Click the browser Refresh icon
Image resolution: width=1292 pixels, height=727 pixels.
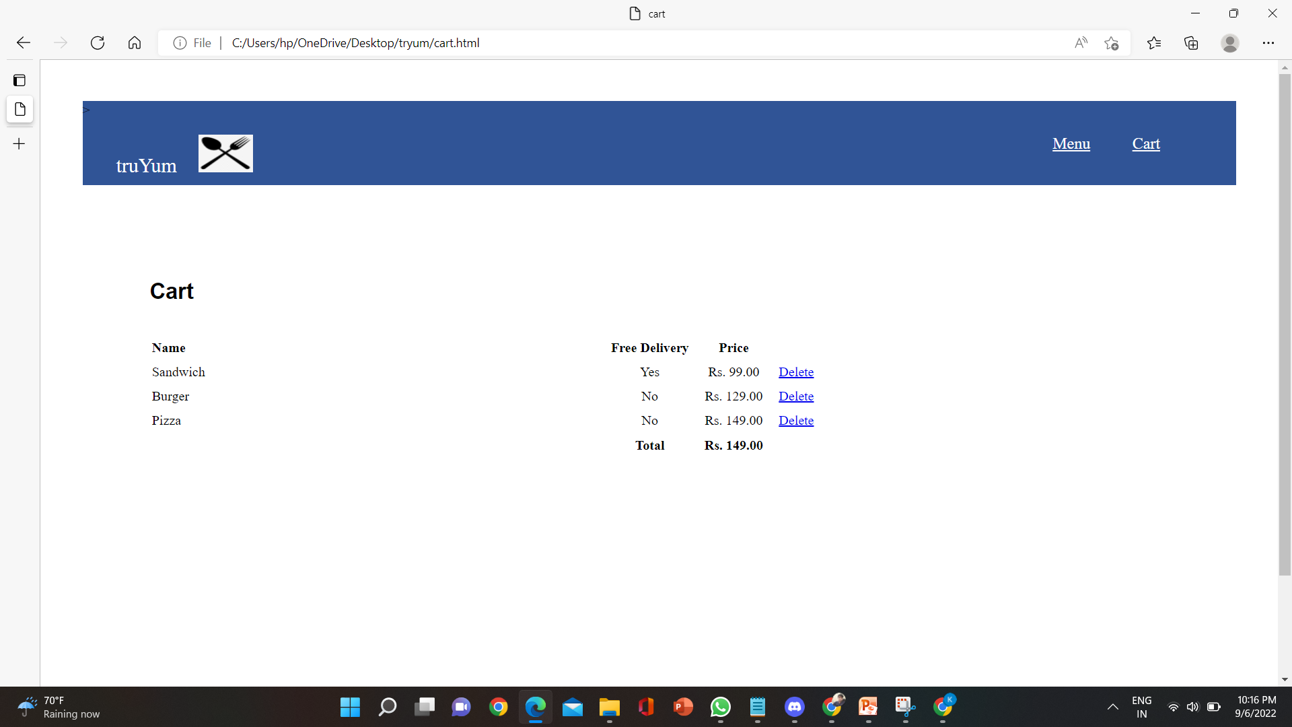pyautogui.click(x=98, y=43)
